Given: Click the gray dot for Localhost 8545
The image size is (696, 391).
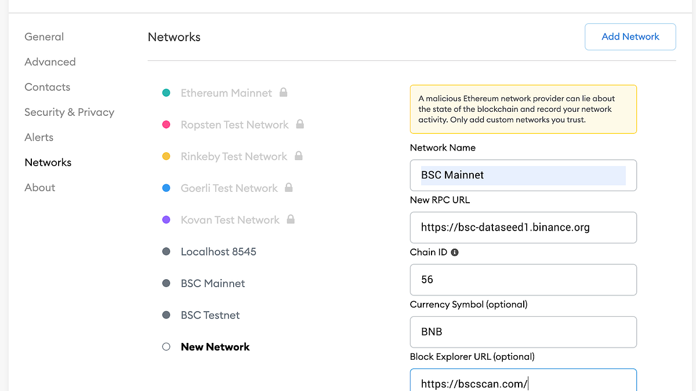Looking at the screenshot, I should [166, 252].
